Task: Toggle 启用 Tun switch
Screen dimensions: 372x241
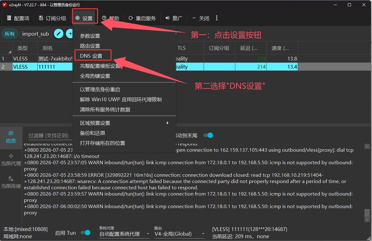Action: (x=85, y=233)
